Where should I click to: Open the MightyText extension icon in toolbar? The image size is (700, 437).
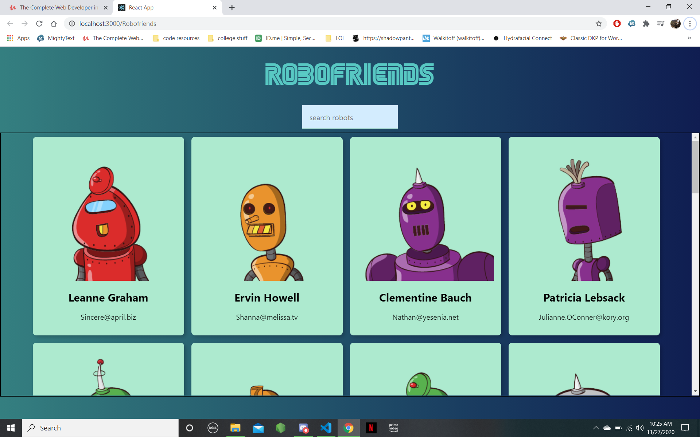(631, 24)
